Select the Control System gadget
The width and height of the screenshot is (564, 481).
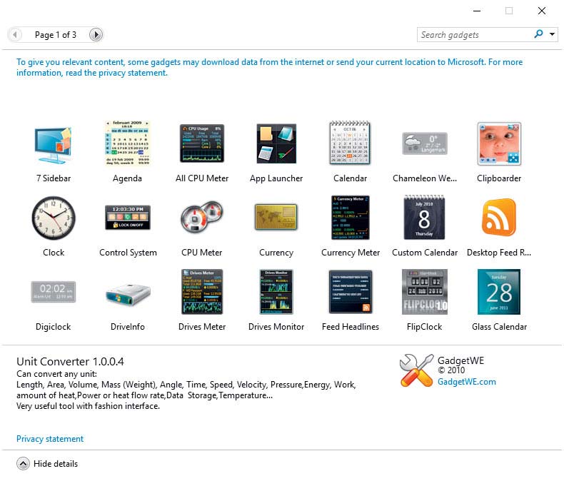coord(128,218)
